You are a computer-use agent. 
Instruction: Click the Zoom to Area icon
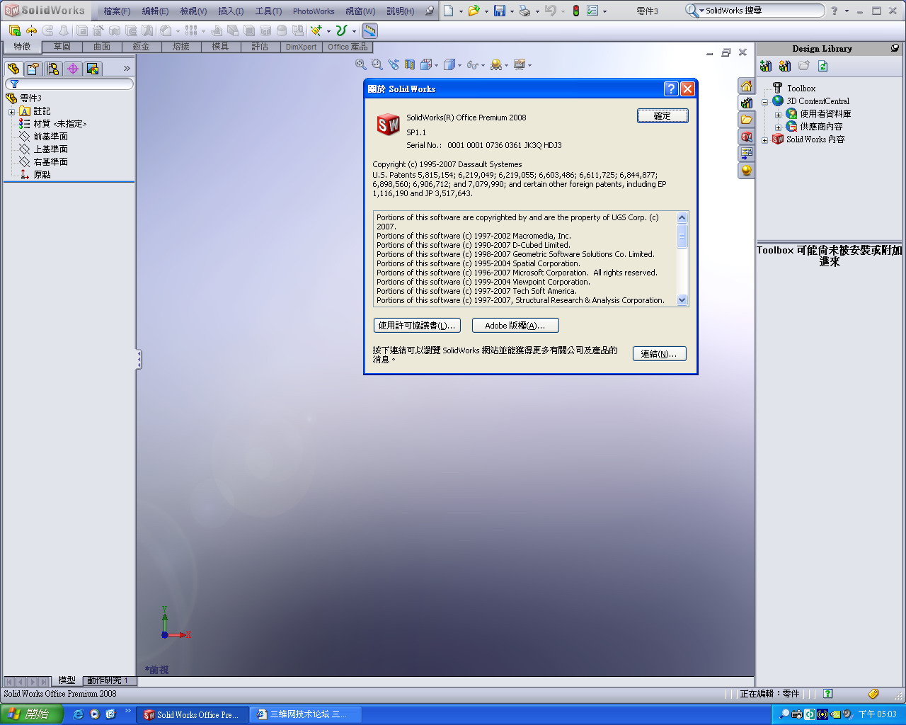coord(377,64)
